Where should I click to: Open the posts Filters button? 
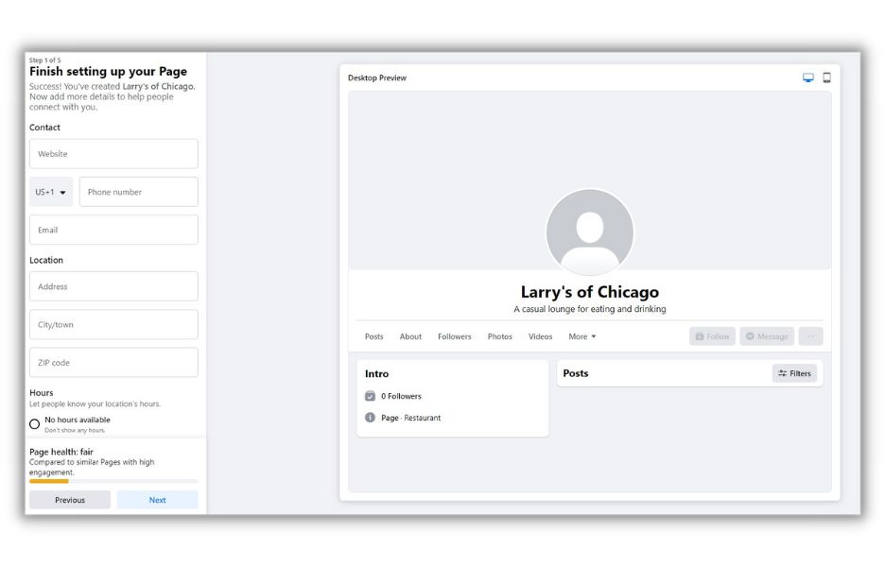pos(794,373)
